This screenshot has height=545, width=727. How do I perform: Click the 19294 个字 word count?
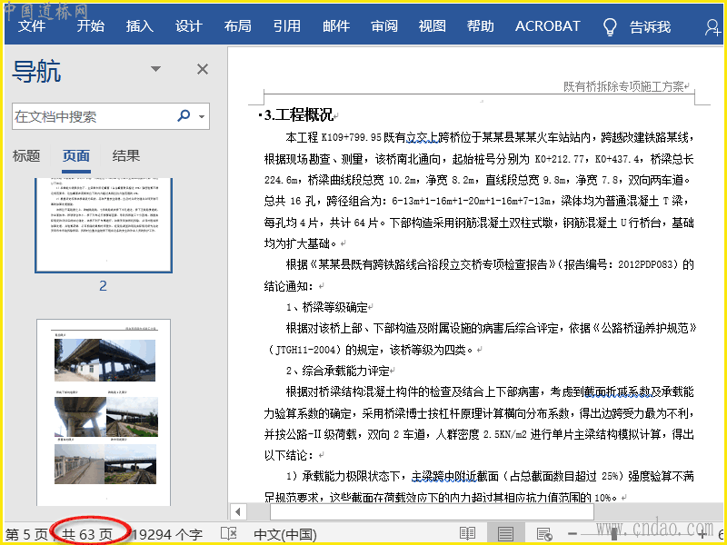167,534
